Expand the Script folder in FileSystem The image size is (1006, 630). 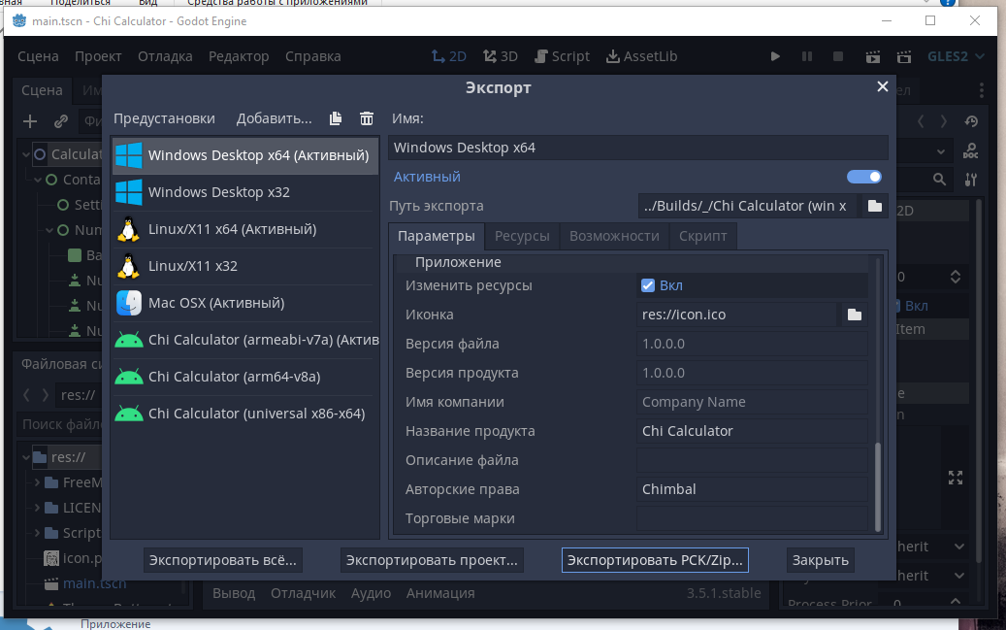coord(37,533)
